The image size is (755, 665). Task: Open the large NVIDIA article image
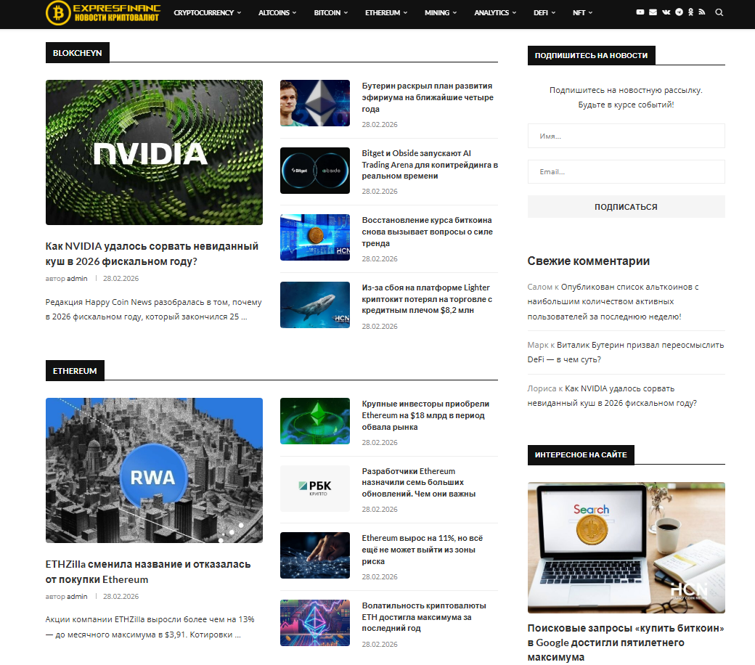click(x=154, y=152)
